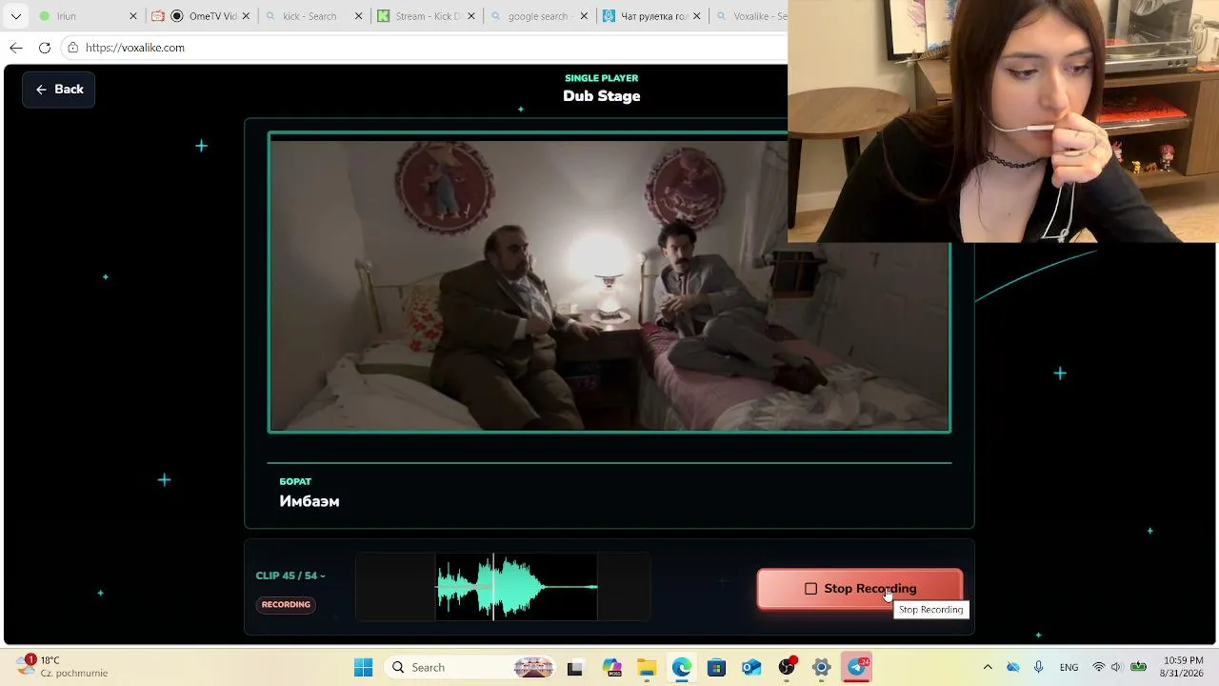Click the subtitle line "Имбаэм"
Screen dimensions: 1219x686
tap(310, 501)
